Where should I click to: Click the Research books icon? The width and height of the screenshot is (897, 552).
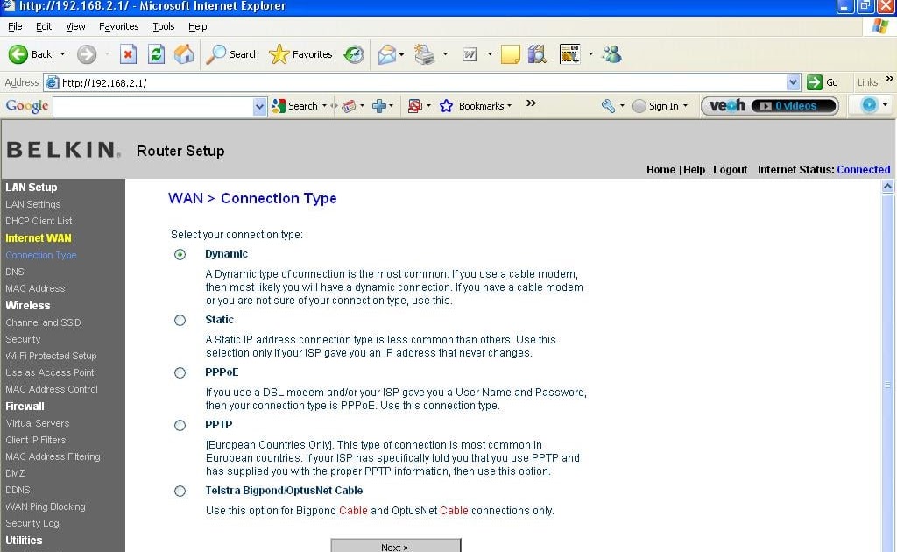click(537, 54)
